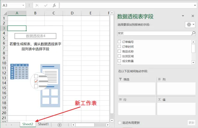Viewport: 198px width, 128px height.
Task: Click the horizontal scrollbar thumb
Action: pos(85,125)
